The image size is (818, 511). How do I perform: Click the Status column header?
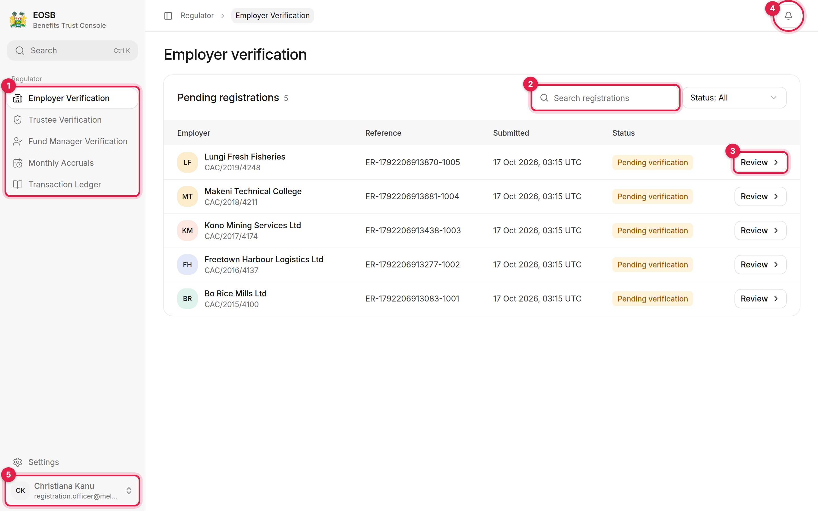click(623, 133)
